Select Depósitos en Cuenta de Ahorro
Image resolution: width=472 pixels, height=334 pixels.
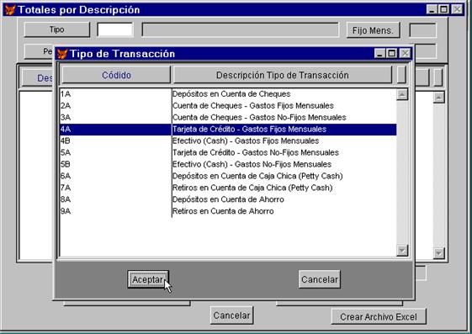pyautogui.click(x=228, y=199)
